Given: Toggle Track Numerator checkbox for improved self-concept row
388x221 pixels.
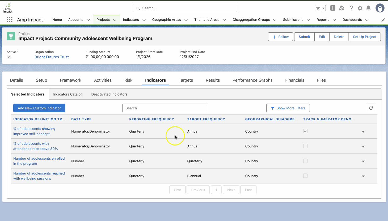Looking at the screenshot, I should point(305,131).
